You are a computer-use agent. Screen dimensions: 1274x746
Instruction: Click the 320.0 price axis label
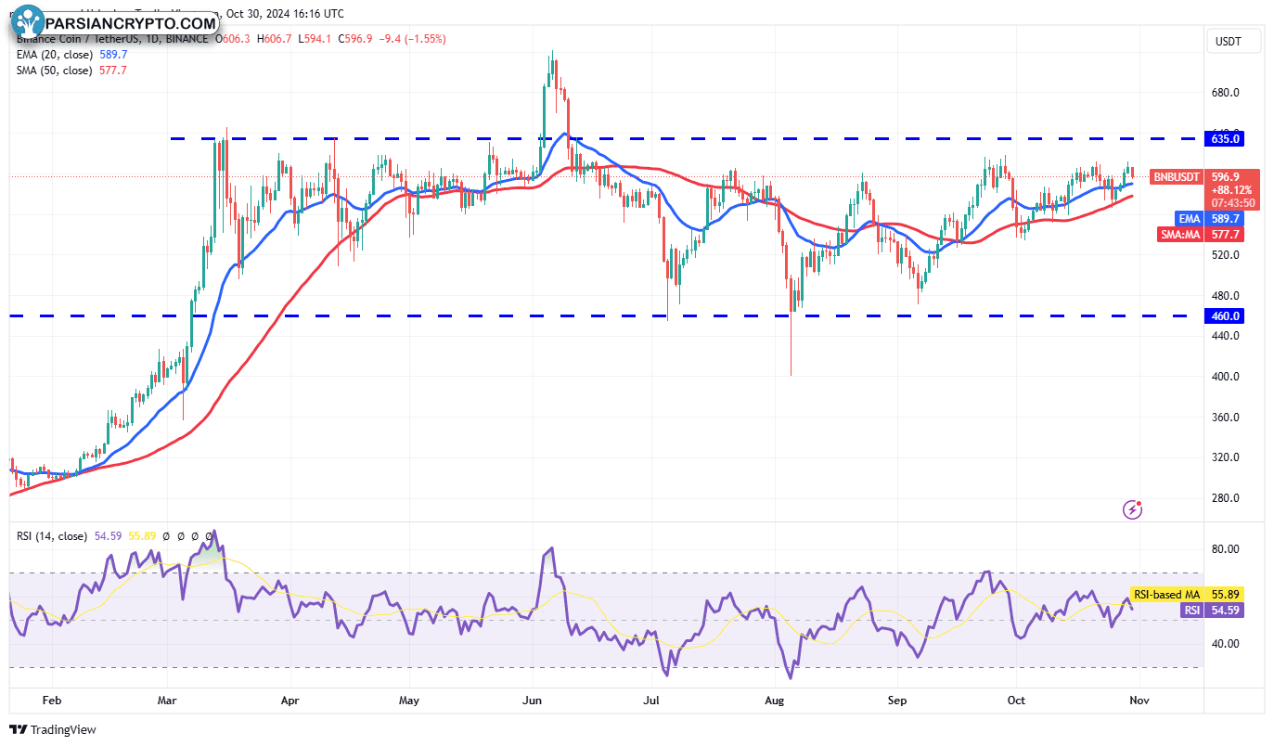point(1225,457)
